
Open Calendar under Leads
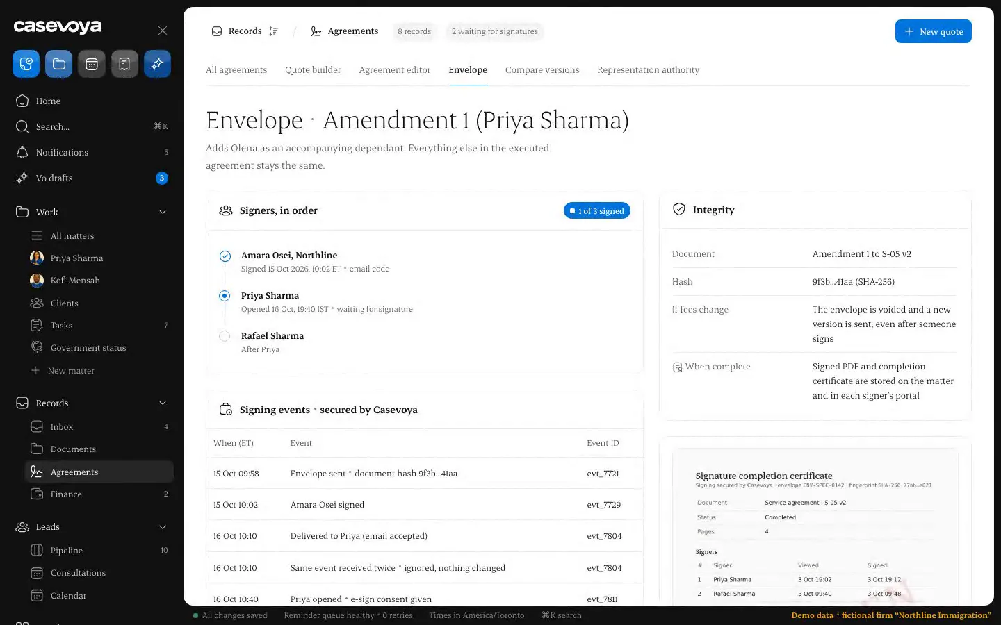(99, 596)
